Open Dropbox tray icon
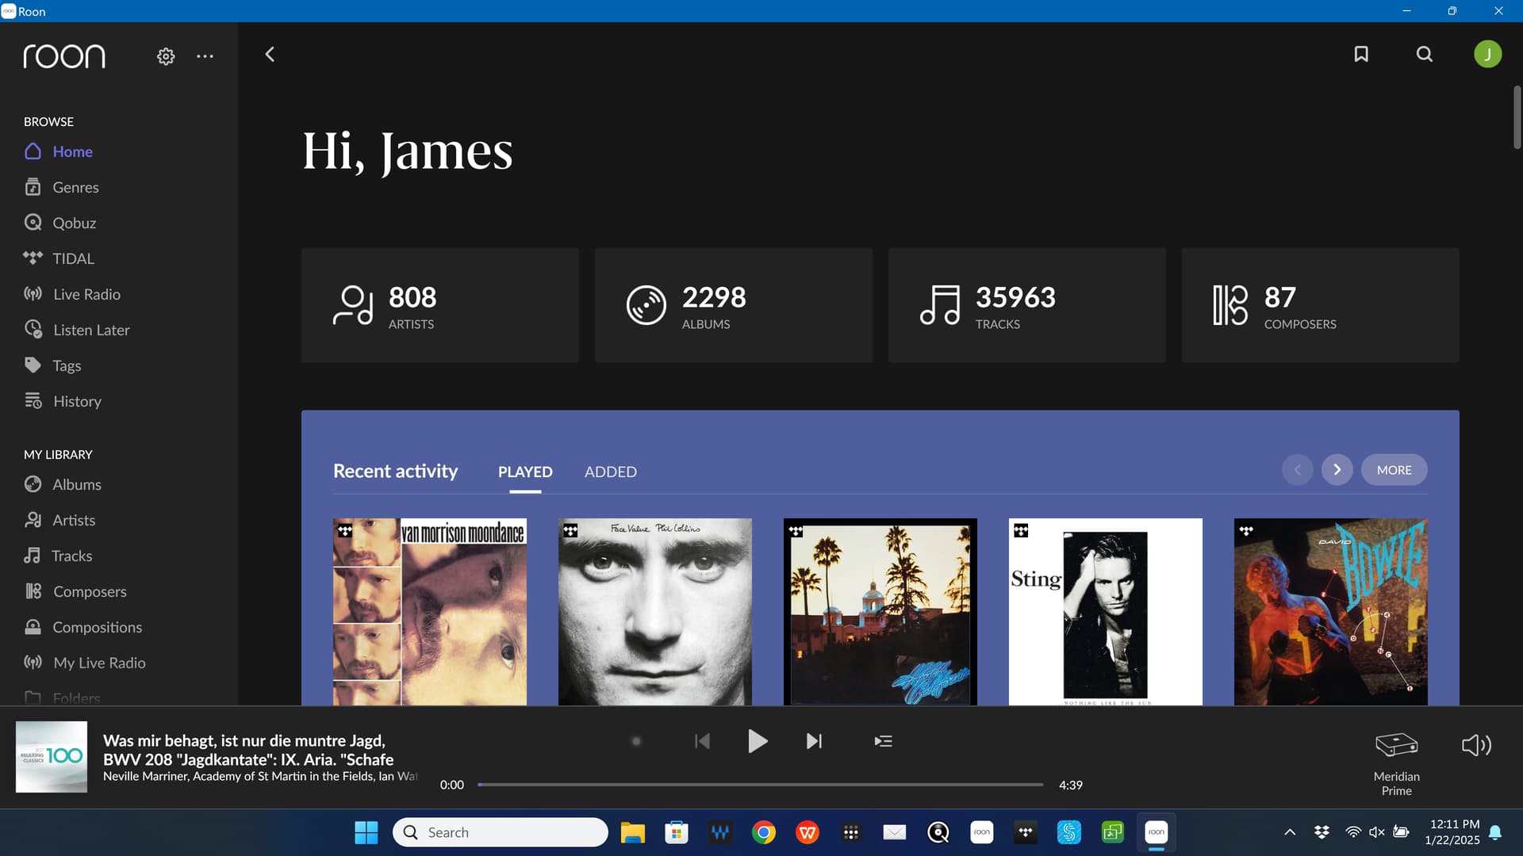Viewport: 1523px width, 856px height. (x=1322, y=832)
